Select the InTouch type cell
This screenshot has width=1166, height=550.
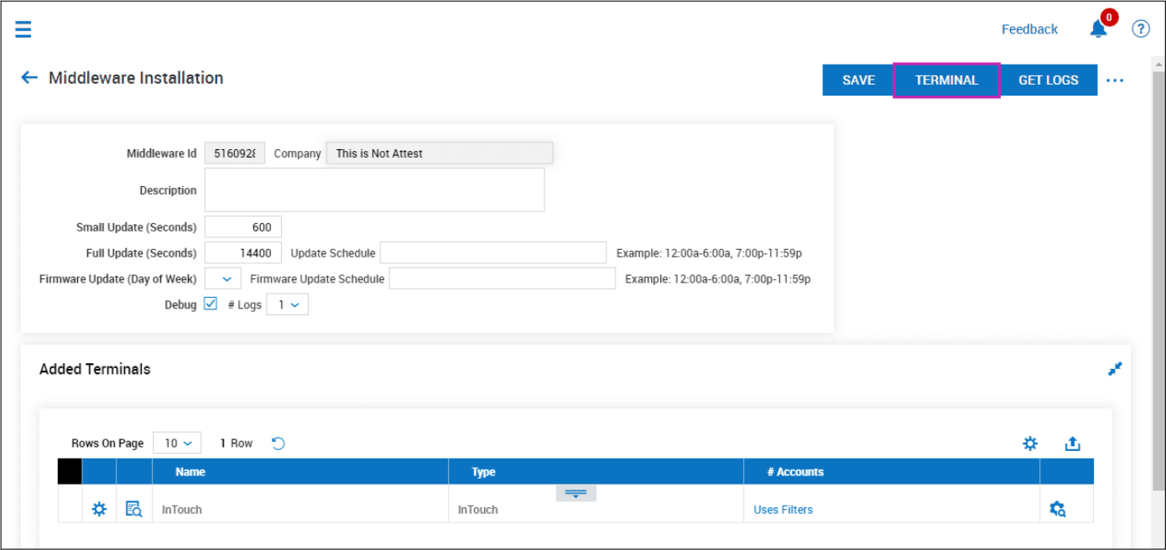(x=596, y=510)
